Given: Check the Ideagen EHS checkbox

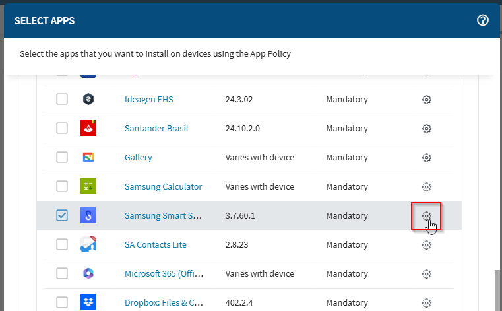Looking at the screenshot, I should [62, 99].
